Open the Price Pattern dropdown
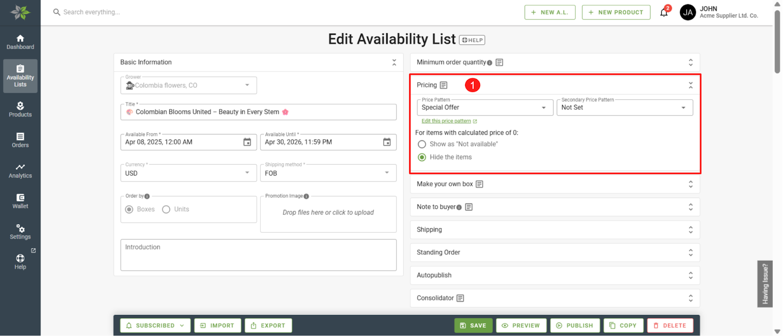783x336 pixels. point(484,108)
